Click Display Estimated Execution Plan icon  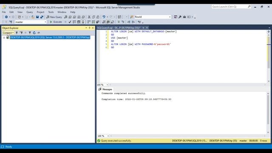click(x=74, y=22)
